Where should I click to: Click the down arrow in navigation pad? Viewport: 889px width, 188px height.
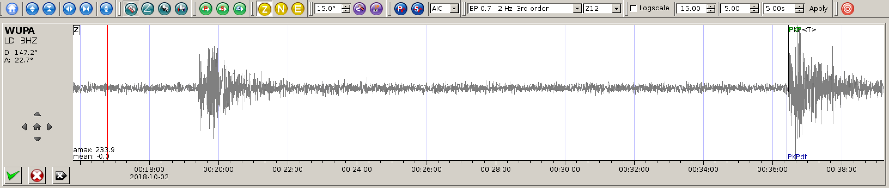[x=37, y=139]
